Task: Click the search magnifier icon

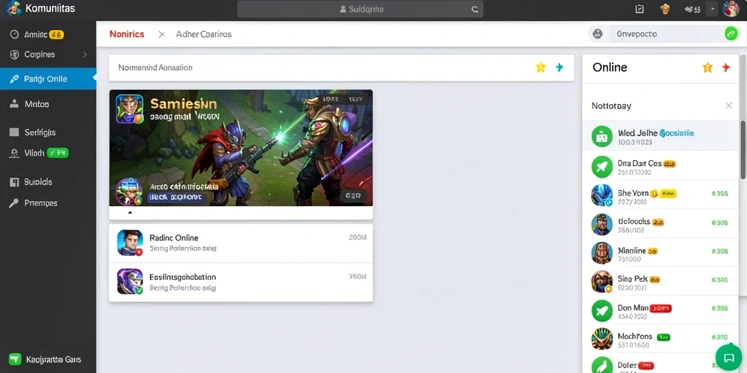Action: click(x=474, y=9)
